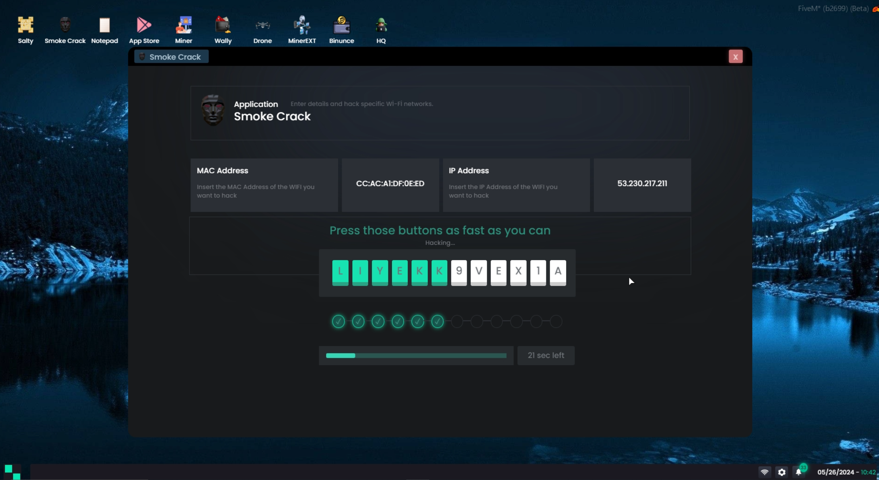Click the IP address value 53.230.217.211

(x=642, y=184)
